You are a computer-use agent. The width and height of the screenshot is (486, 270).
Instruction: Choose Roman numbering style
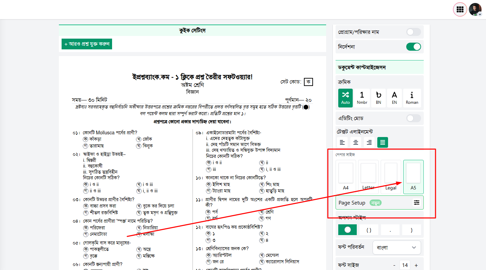click(x=412, y=98)
